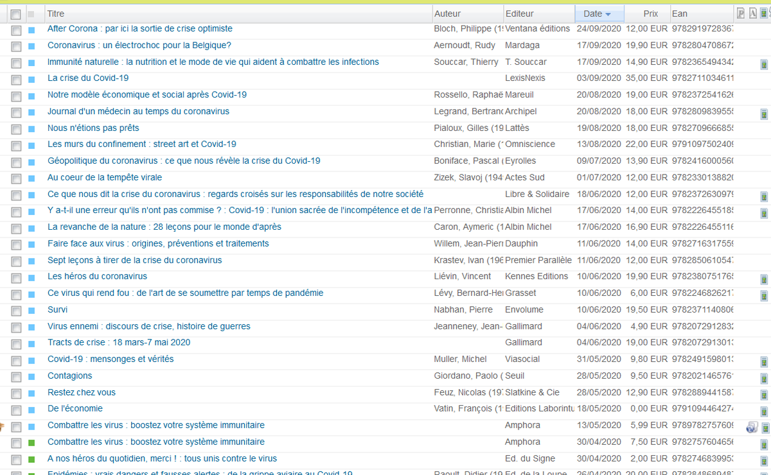Check the box for After Corona

(16, 30)
